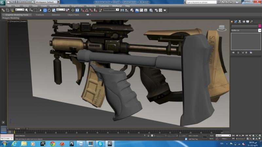
Task: Click the Render Production teapot icon
Action: tap(165, 10)
